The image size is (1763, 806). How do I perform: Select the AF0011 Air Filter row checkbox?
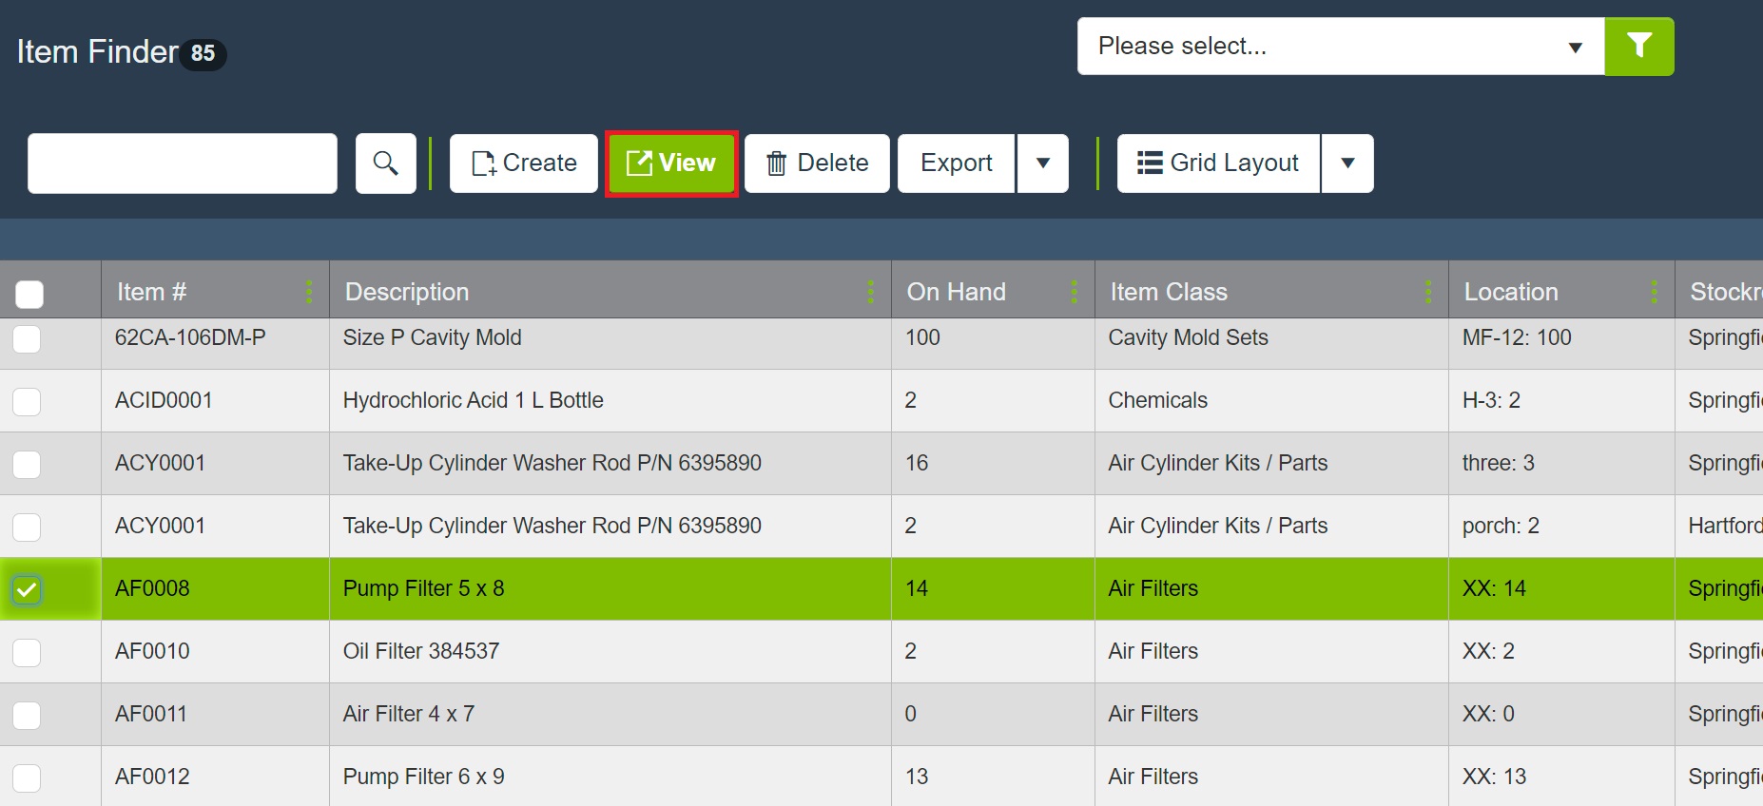[x=27, y=715]
